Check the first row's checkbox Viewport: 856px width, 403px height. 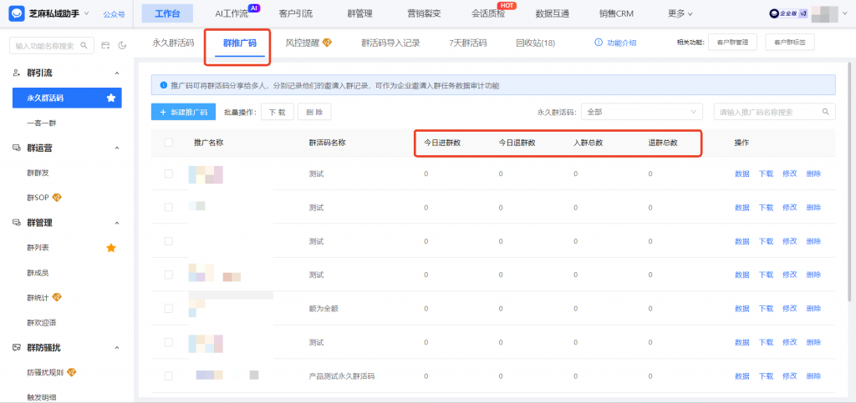click(x=169, y=174)
